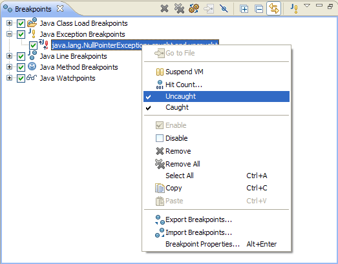The height and width of the screenshot is (264, 338).
Task: Choose Enable in context menu
Action: click(x=217, y=125)
